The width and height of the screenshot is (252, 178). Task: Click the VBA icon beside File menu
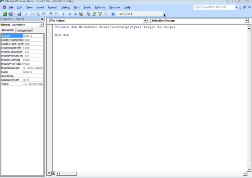(x=4, y=7)
